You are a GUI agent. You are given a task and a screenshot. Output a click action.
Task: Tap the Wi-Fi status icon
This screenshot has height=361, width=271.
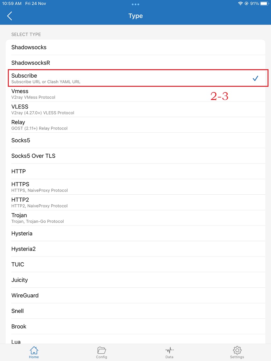pos(240,3)
